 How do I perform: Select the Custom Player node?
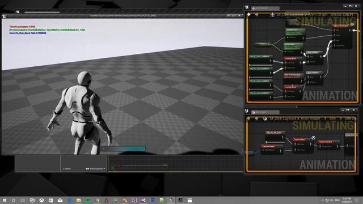coord(272,149)
